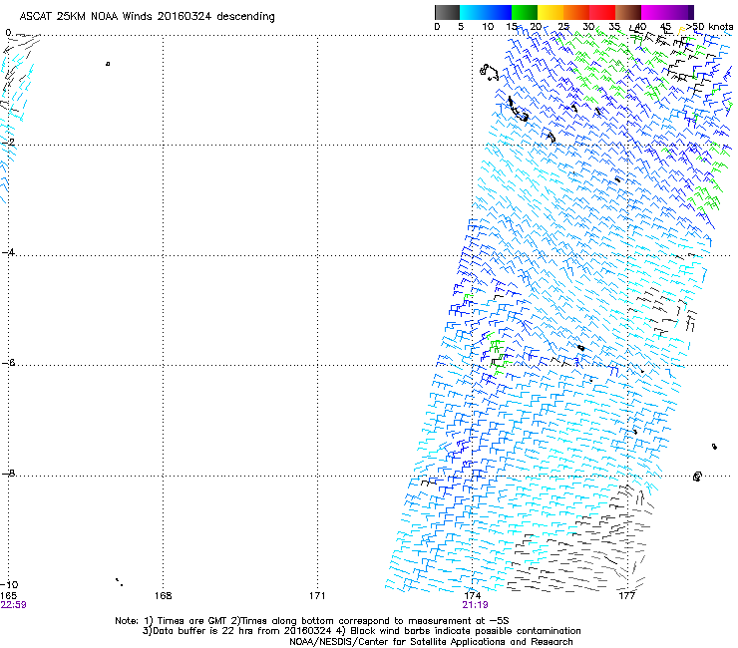Image resolution: width=738 pixels, height=648 pixels.
Task: Click the yellow 20-25 knot legend swatch
Action: [x=551, y=12]
